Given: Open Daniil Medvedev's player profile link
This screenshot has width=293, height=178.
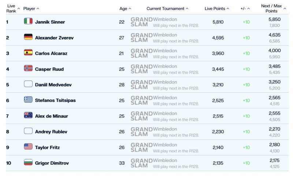Looking at the screenshot, I should coord(53,85).
